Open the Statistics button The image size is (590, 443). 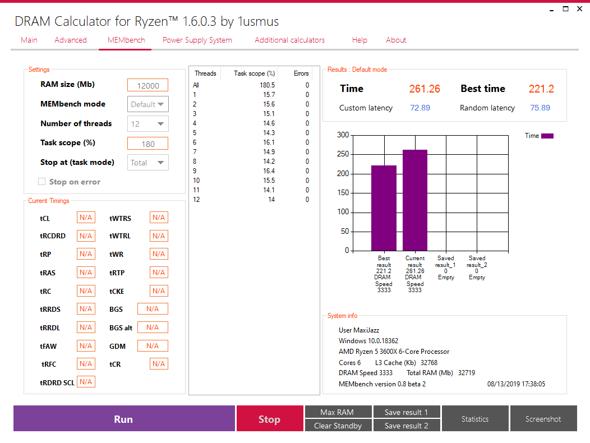(x=475, y=418)
